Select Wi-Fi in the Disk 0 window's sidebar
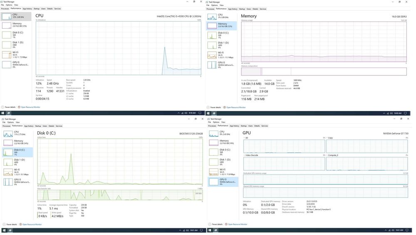 pos(17,172)
